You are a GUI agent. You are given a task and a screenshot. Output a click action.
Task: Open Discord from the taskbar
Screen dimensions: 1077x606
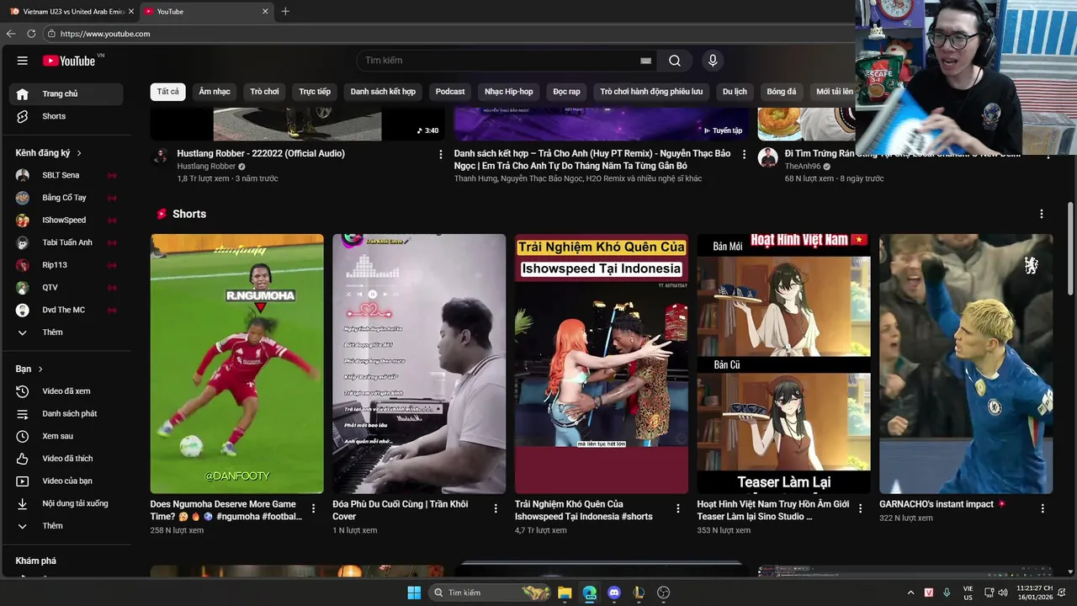[x=614, y=593]
